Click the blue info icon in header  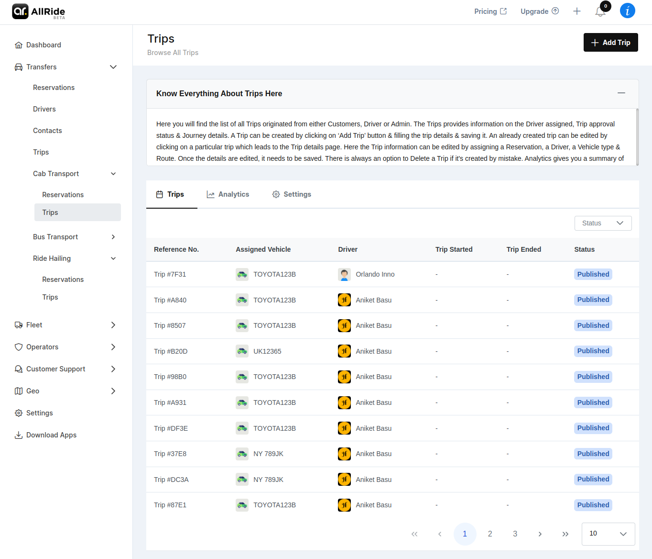click(x=627, y=11)
